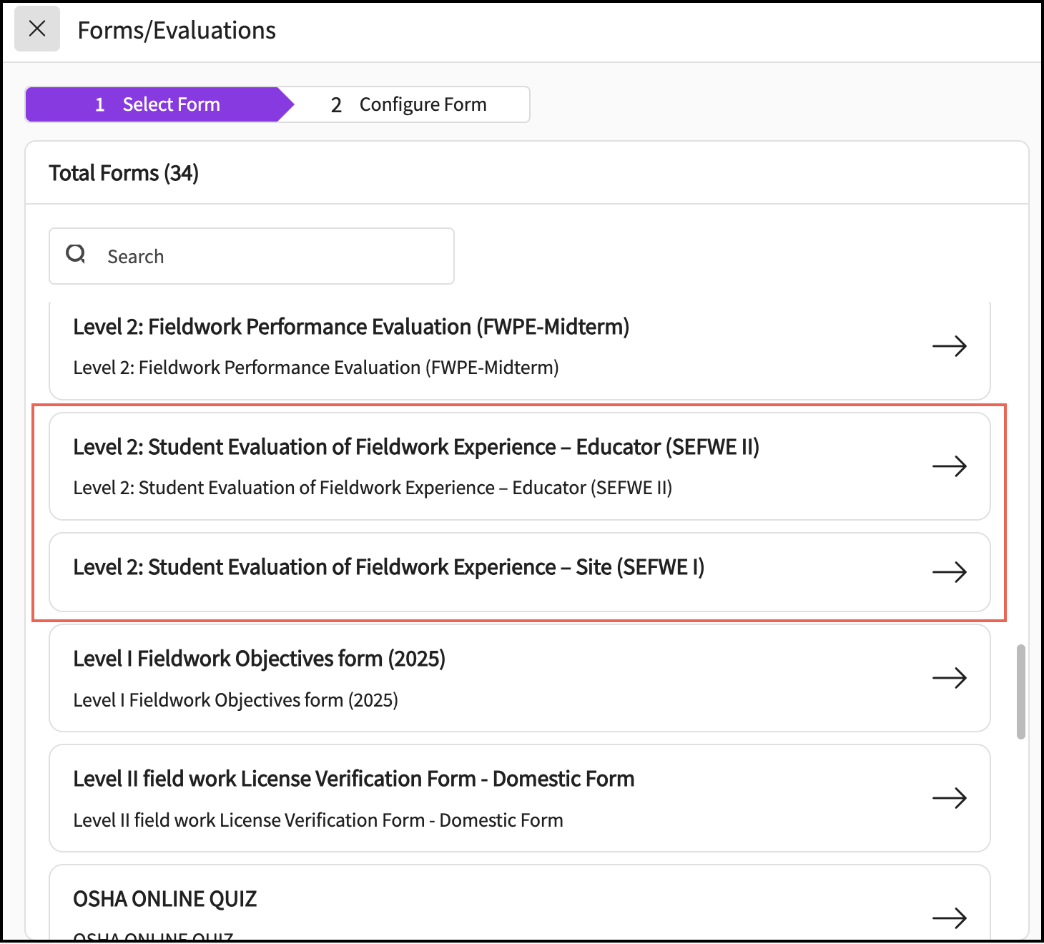1044x944 pixels.
Task: Click the arrow beside the SEFWE I Site form
Action: (949, 572)
